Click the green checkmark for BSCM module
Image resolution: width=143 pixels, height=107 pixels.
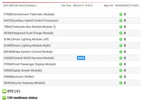121,52
